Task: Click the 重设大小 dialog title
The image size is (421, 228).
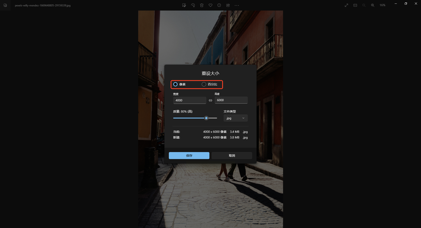Action: coord(210,73)
